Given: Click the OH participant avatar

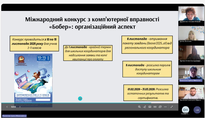Looking at the screenshot, I should [x=185, y=110].
